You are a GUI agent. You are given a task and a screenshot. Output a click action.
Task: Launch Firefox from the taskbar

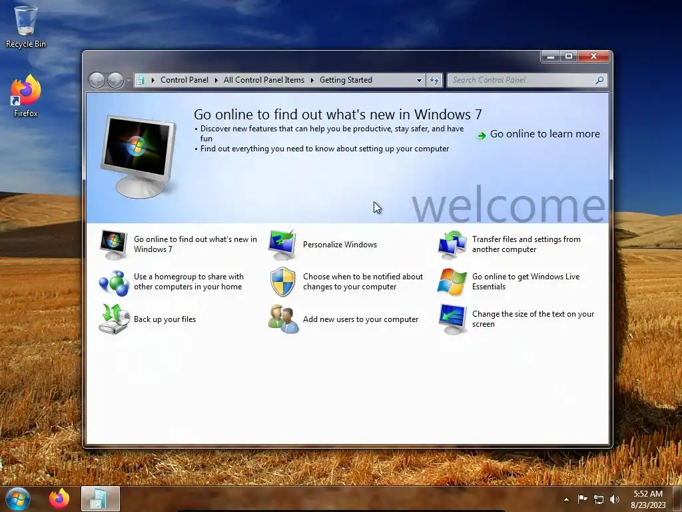point(59,499)
